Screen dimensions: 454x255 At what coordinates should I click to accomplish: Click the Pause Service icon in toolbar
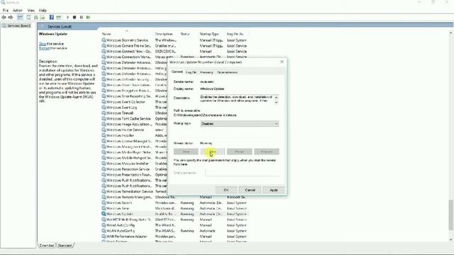point(82,17)
